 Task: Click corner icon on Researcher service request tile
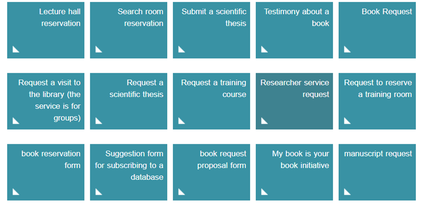click(x=265, y=120)
